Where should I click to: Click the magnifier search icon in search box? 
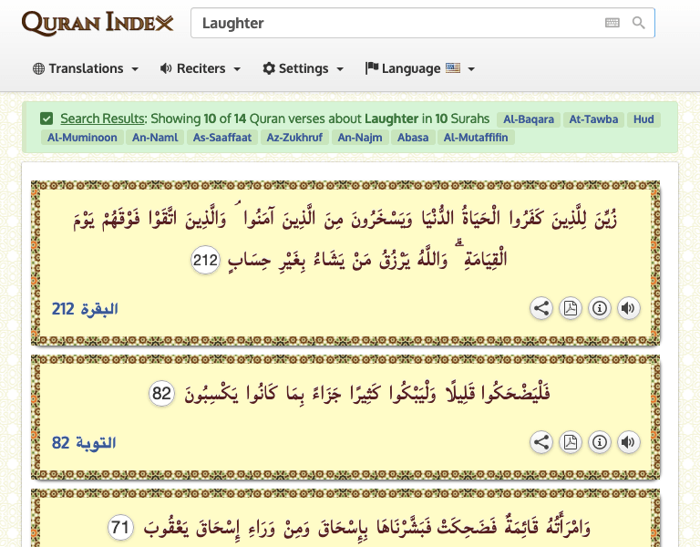(639, 24)
